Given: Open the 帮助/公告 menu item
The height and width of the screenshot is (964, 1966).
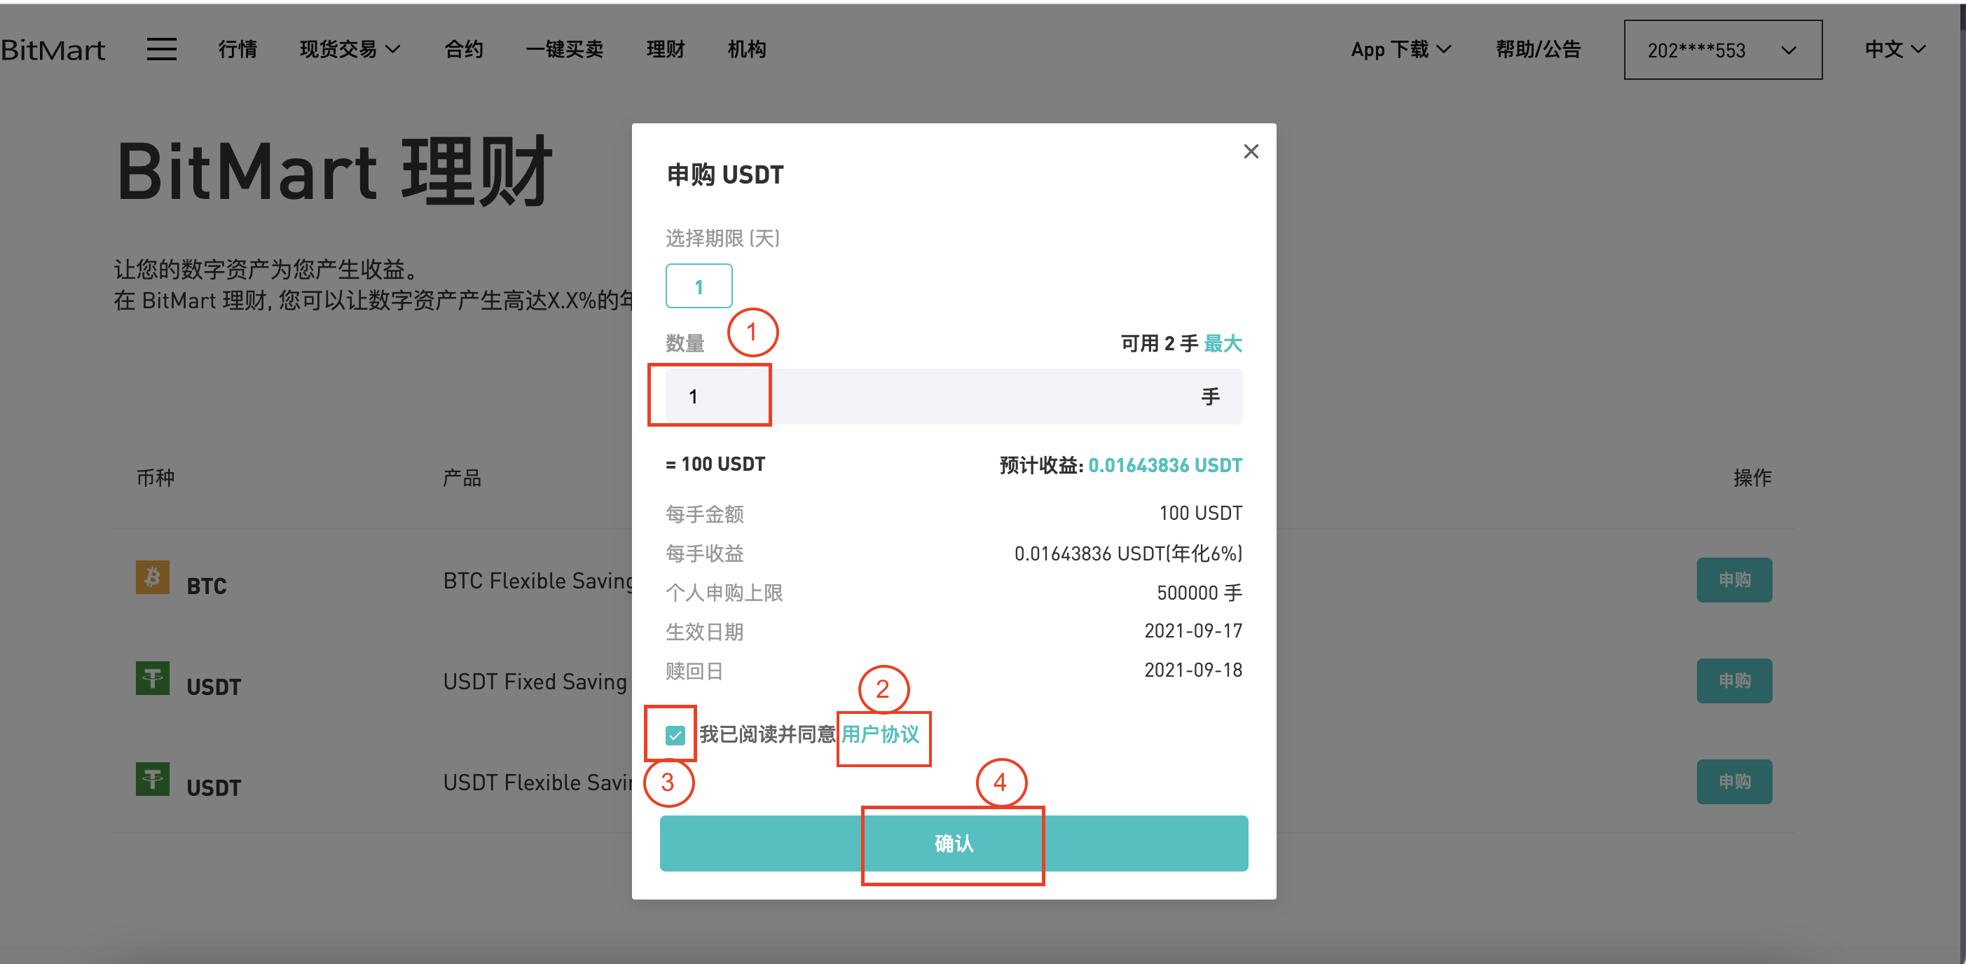Looking at the screenshot, I should [x=1538, y=50].
